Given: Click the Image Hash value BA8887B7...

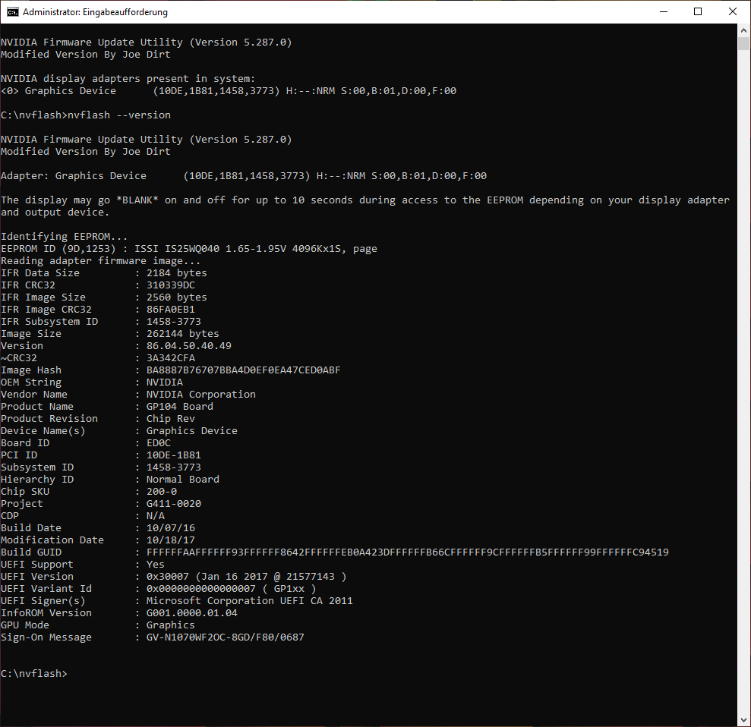Looking at the screenshot, I should [243, 370].
